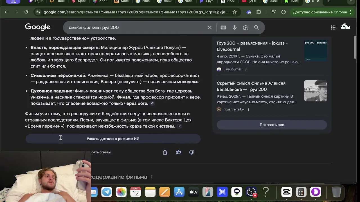Reload the page
This screenshot has width=360, height=202.
[26, 12]
